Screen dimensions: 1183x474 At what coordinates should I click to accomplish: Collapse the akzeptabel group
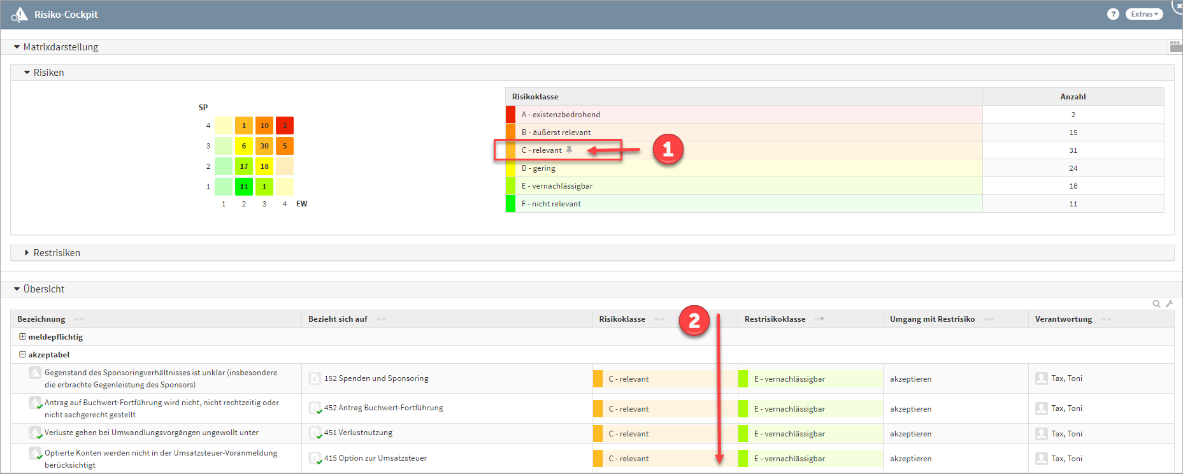click(22, 355)
